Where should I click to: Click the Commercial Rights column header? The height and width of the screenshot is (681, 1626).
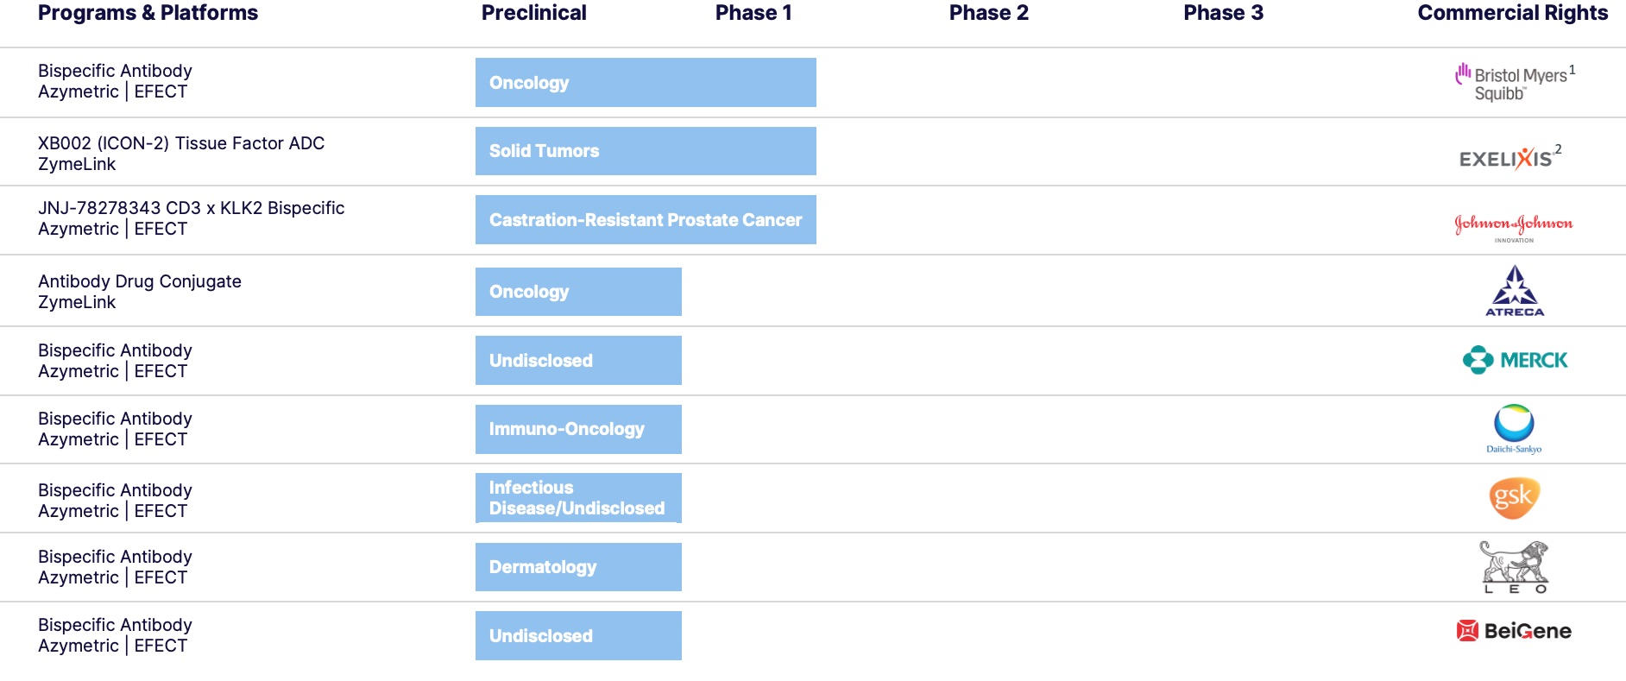1512,13
